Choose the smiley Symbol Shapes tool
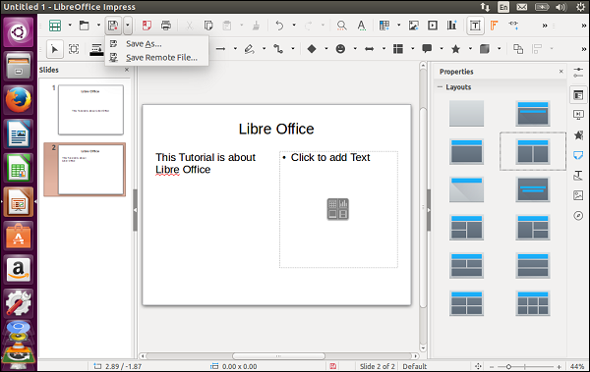Image resolution: width=590 pixels, height=372 pixels. [340, 49]
